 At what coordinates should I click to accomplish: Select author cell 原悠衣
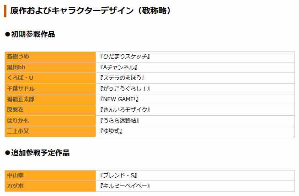click(x=50, y=110)
